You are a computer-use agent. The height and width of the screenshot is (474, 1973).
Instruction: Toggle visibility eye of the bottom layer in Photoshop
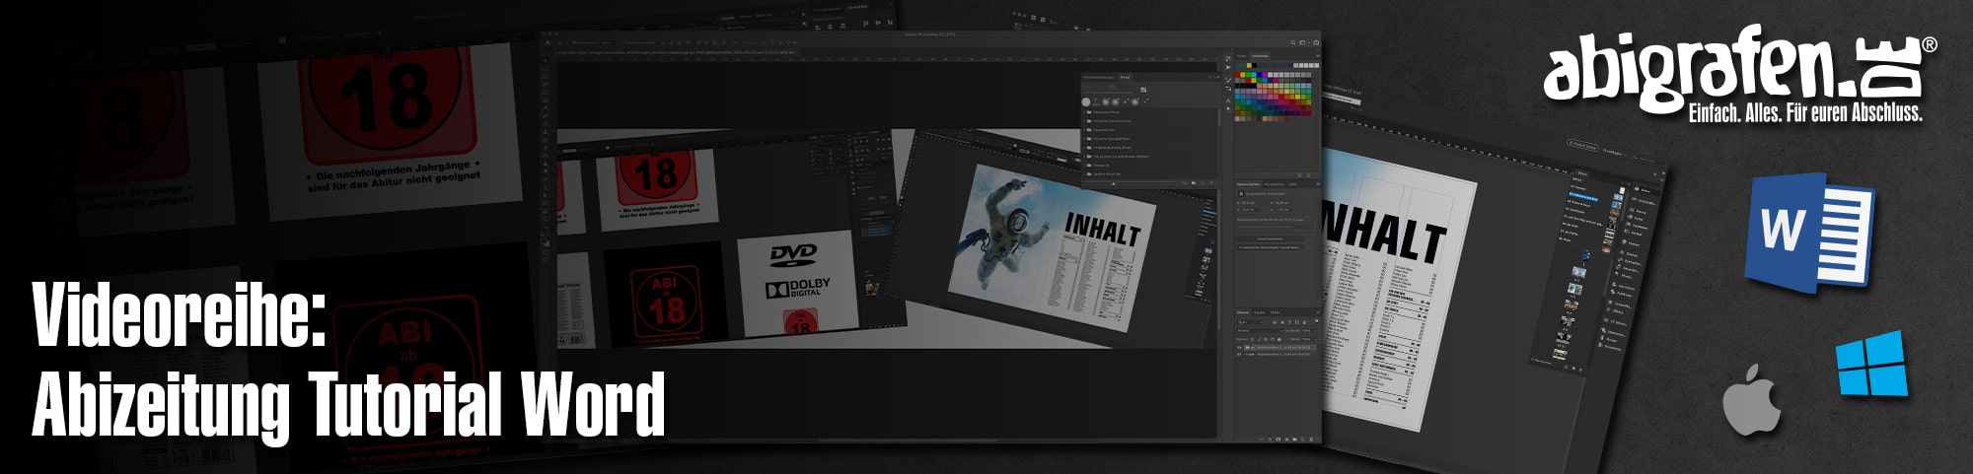pos(1240,354)
